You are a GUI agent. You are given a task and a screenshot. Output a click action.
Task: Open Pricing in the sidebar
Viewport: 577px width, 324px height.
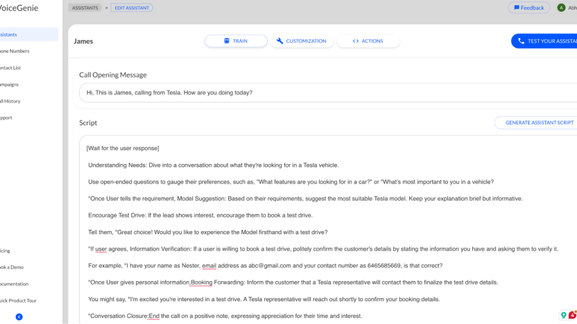pyautogui.click(x=5, y=251)
